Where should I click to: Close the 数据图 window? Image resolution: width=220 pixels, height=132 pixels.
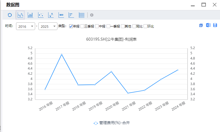[x=215, y=5]
